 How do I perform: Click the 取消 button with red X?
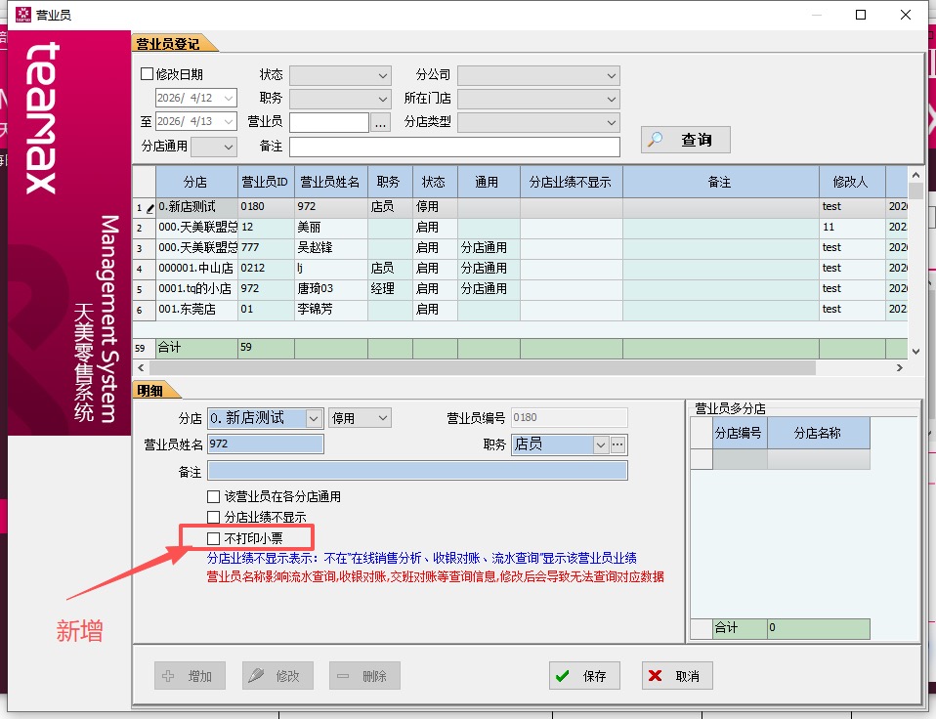pos(677,675)
